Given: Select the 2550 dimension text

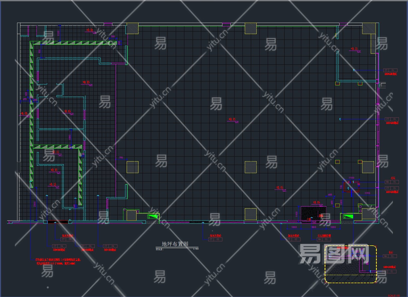Looking at the screenshot, I should click(35, 204).
